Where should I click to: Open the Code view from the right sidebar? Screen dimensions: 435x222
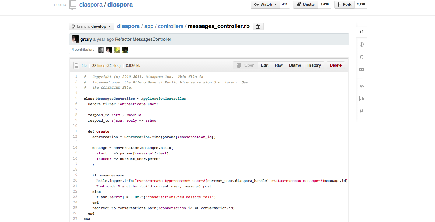[x=361, y=32]
